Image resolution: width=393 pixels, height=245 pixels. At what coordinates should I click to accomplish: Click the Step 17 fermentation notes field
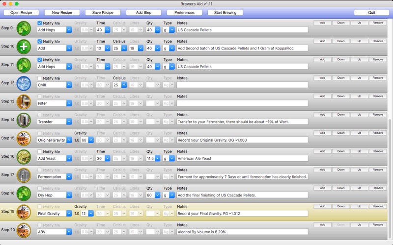tap(242, 177)
